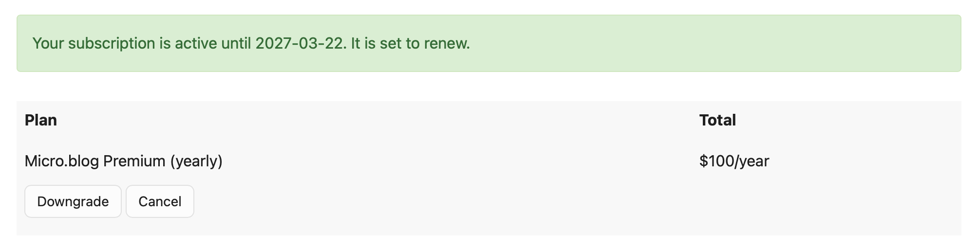Click the word "Your" starting the banner

pyautogui.click(x=48, y=43)
